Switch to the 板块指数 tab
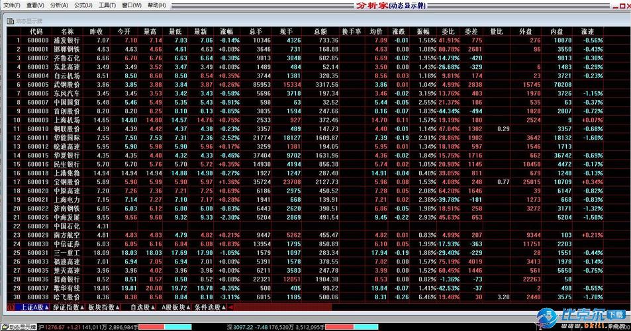 (104, 307)
